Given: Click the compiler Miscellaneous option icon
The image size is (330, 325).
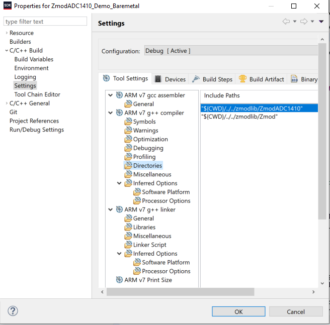Looking at the screenshot, I should [128, 174].
